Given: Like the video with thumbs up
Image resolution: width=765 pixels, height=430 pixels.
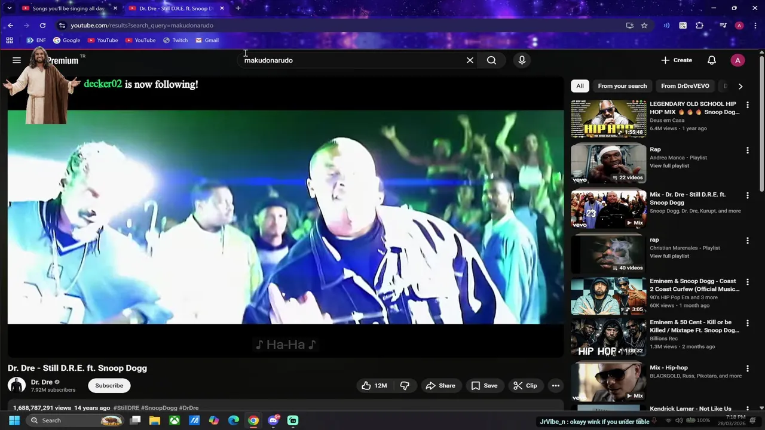Looking at the screenshot, I should coord(374,386).
